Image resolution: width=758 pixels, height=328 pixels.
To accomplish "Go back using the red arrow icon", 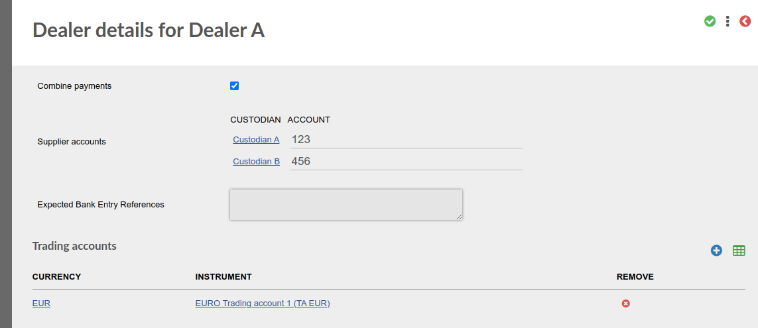I will [745, 21].
